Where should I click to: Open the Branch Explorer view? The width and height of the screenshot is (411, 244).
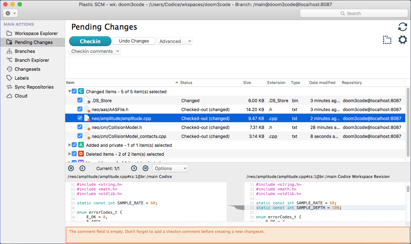(33, 60)
